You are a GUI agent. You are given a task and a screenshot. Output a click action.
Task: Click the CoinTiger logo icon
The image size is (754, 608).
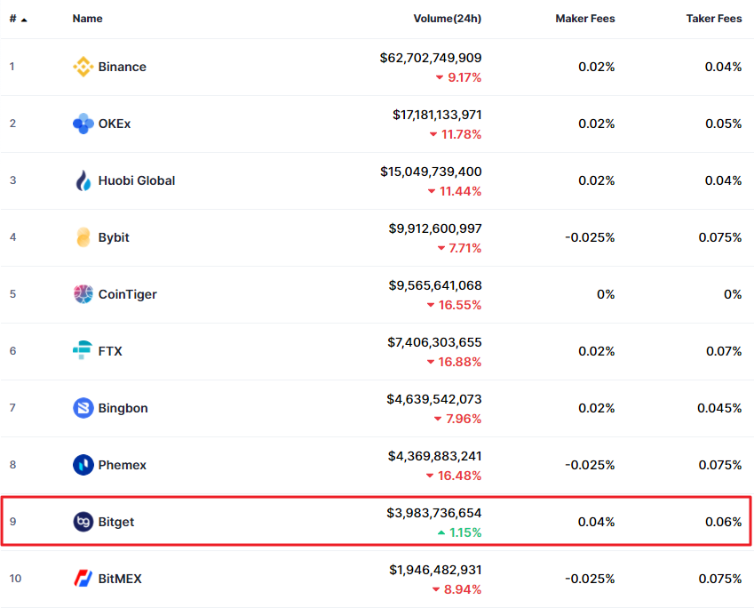(x=83, y=294)
